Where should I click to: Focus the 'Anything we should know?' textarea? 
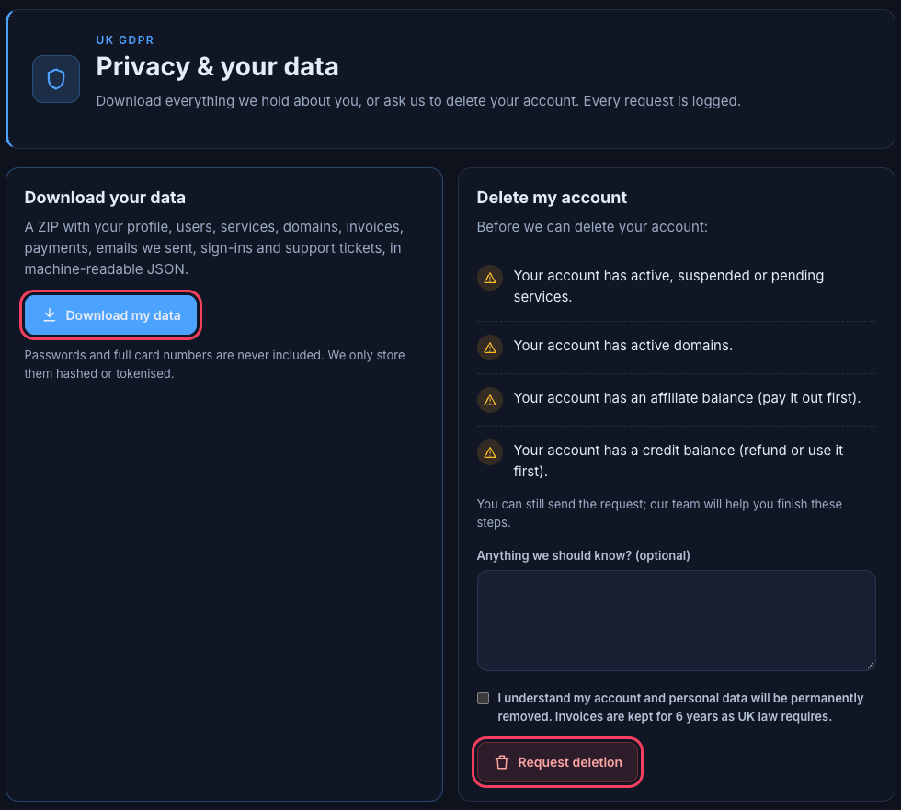point(676,621)
